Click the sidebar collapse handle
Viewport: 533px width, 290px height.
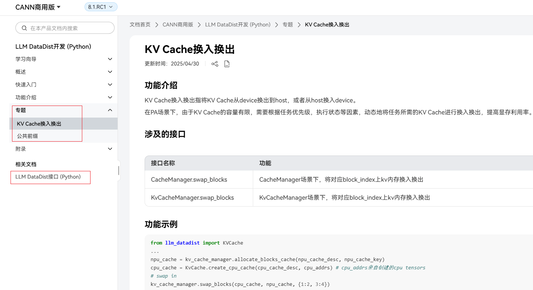point(119,171)
